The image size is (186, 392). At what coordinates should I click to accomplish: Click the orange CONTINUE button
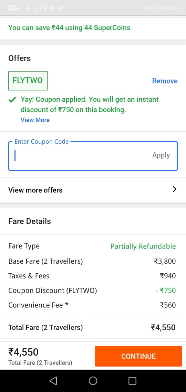138,356
